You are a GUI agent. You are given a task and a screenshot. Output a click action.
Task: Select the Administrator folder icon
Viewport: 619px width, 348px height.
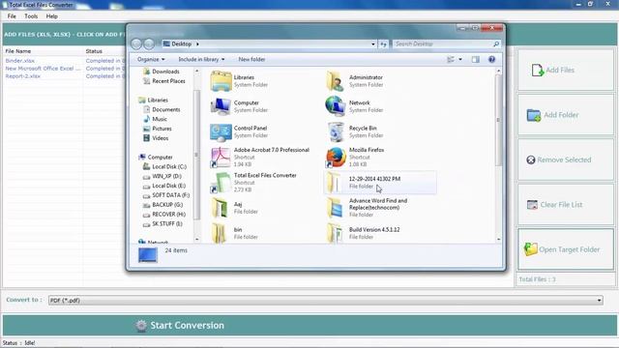pyautogui.click(x=336, y=81)
